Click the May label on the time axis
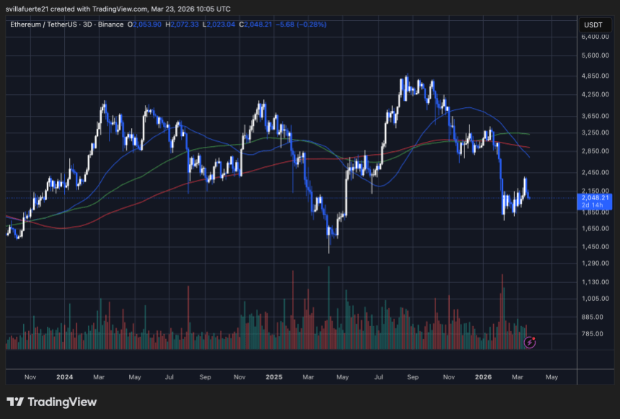The width and height of the screenshot is (620, 419). pos(552,377)
